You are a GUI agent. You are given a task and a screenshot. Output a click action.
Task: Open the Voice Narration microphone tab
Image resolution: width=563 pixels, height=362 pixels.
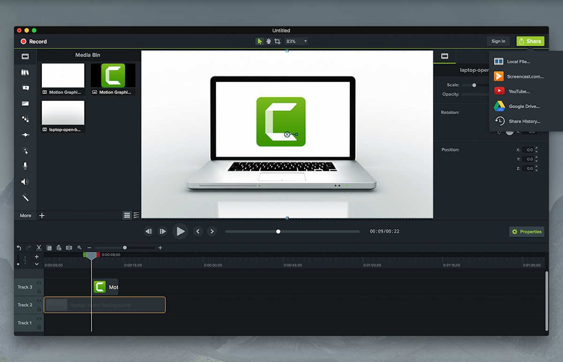25,166
